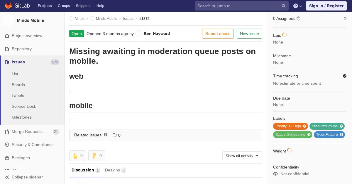Go to Minds breadcrumb link

coord(79,18)
